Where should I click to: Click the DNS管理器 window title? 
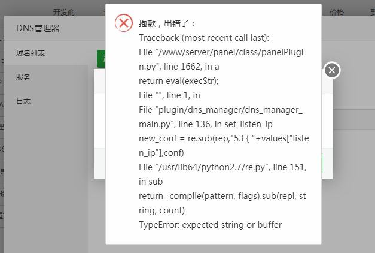point(38,28)
